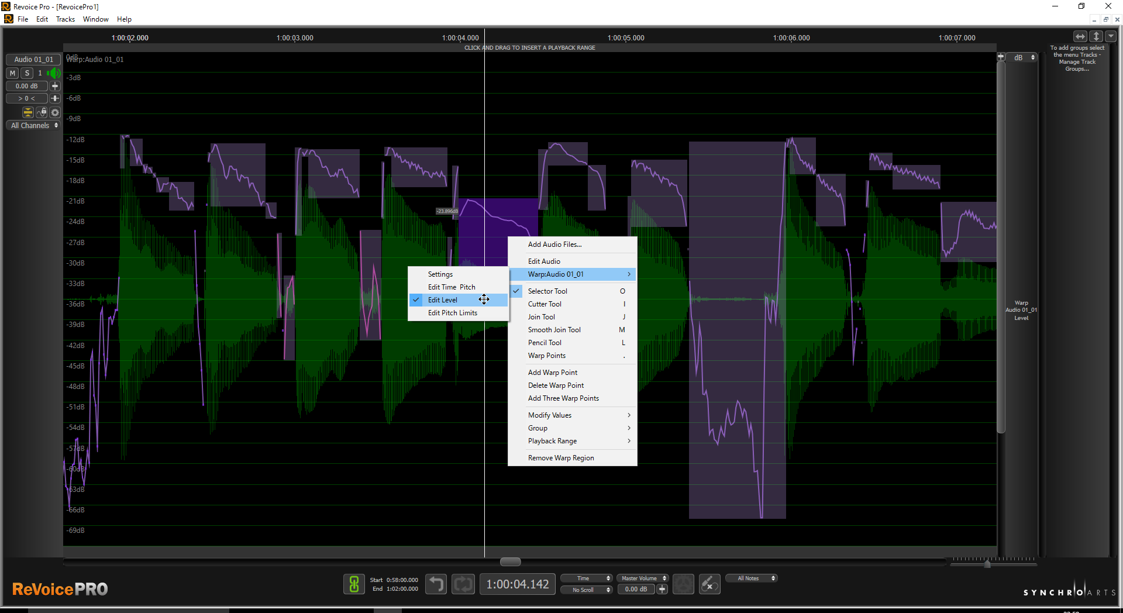
Task: Choose Add Audio Files... from context menu
Action: tap(573, 244)
